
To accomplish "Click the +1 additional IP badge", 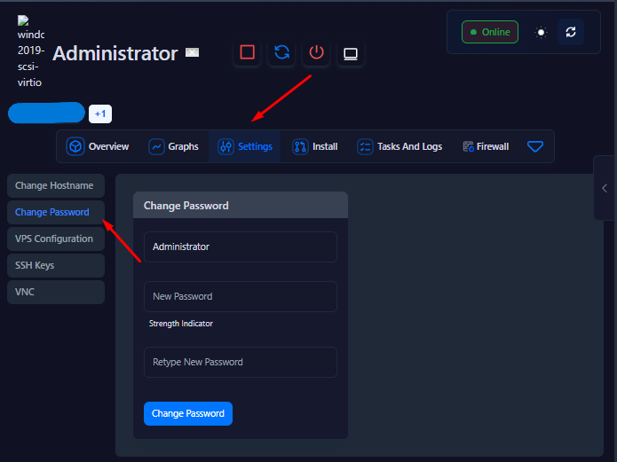I will 100,114.
